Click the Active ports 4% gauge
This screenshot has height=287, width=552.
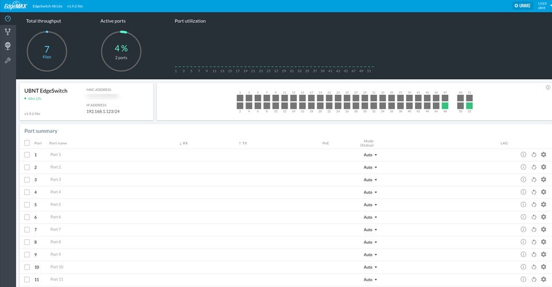point(121,51)
